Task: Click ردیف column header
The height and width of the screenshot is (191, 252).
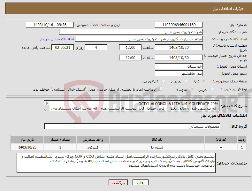Action: (x=242, y=140)
